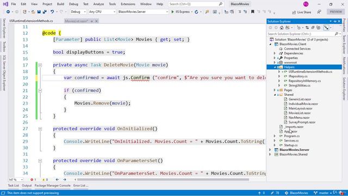Click the error count icon below editor
The width and height of the screenshot is (348, 196).
[32, 180]
